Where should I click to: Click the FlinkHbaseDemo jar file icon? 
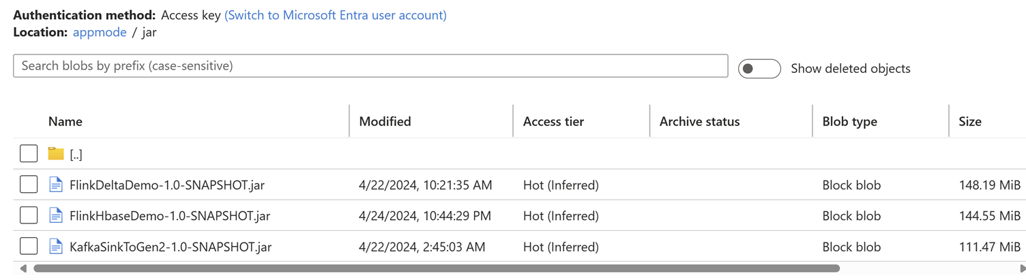click(x=56, y=216)
